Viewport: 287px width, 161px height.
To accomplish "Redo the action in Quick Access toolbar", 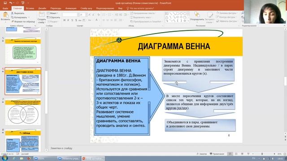I will tap(17, 3).
